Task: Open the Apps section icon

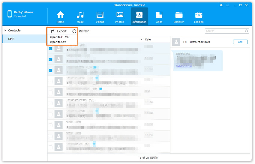Action: [x=159, y=15]
